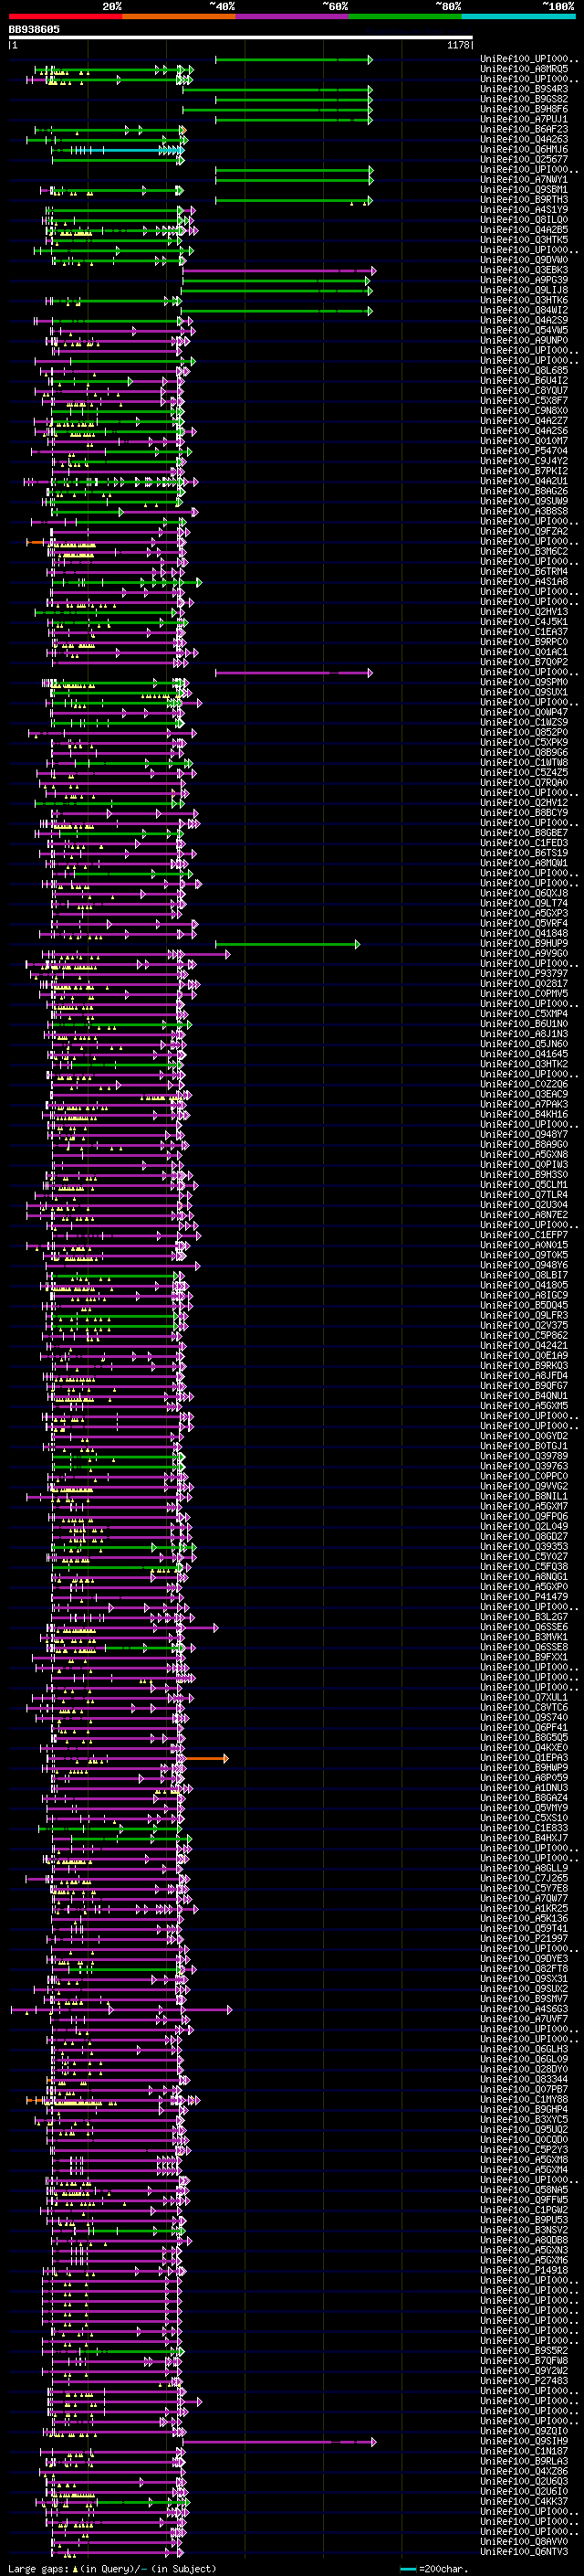Click the query end position 1178
This screenshot has width=584, height=2576.
[x=458, y=45]
